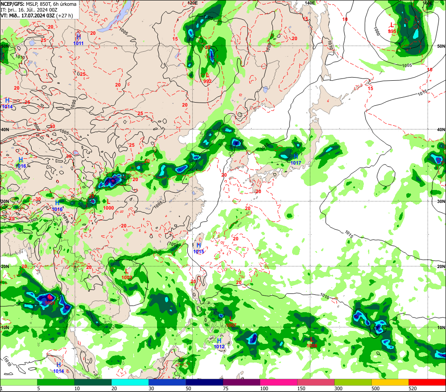Select the blue 30–50 mm legend swatch
Viewport: 446px width, 392px height.
[167, 382]
